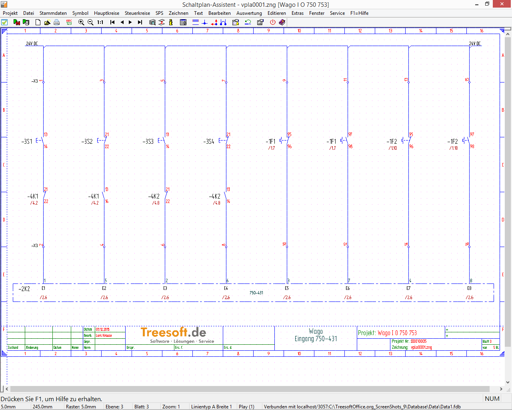The width and height of the screenshot is (512, 410).
Task: Click the vertical scrollbar down arrow
Action: click(508, 382)
